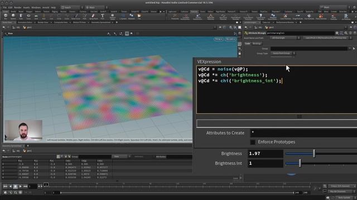
Task: Open the File menu
Action: (x=4, y=7)
